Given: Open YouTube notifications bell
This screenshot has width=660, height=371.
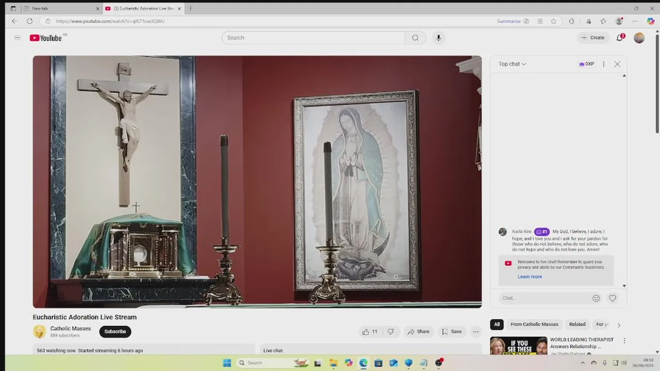Looking at the screenshot, I should click(x=620, y=38).
